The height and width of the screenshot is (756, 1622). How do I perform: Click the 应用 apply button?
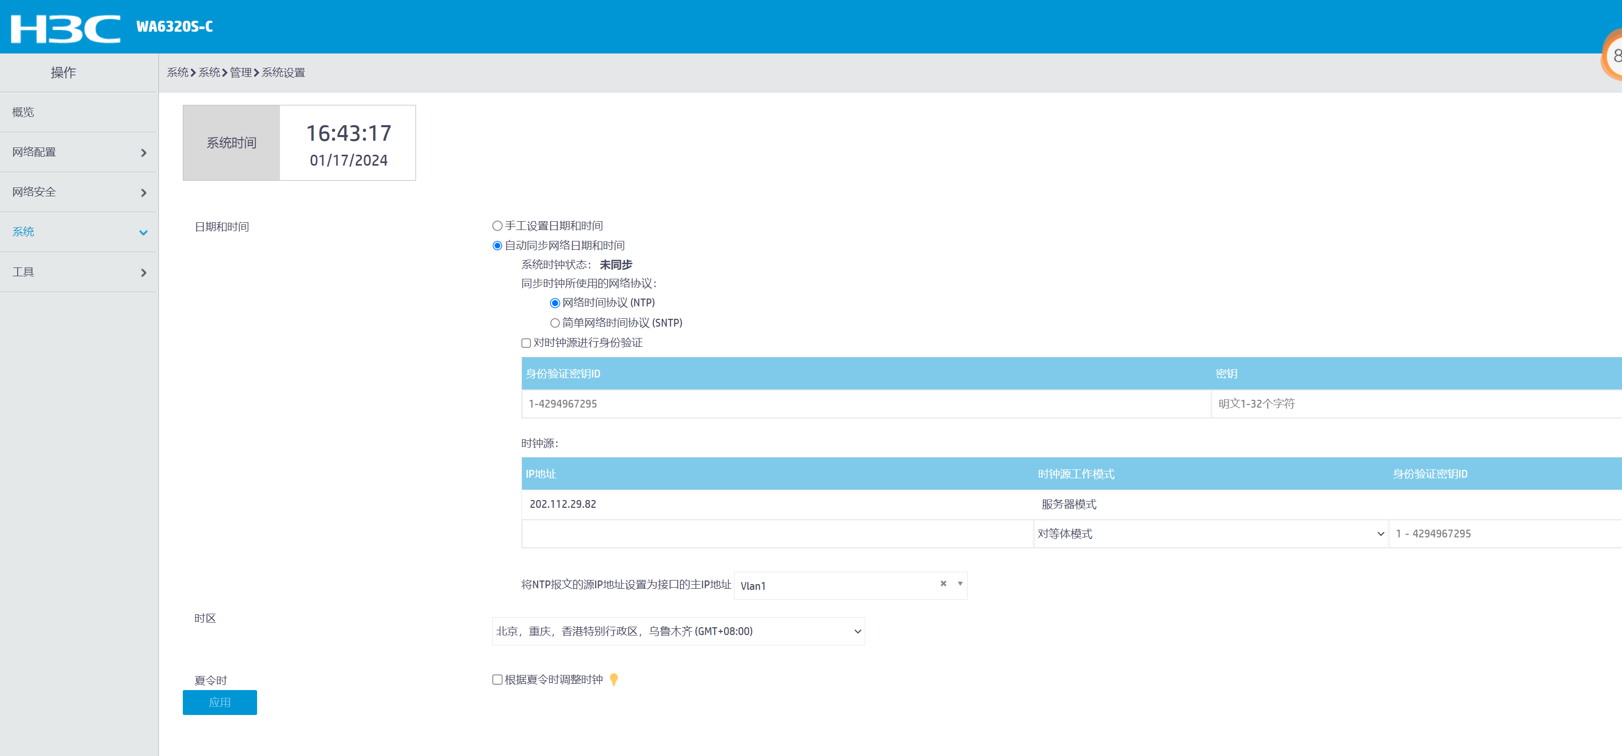click(x=220, y=703)
